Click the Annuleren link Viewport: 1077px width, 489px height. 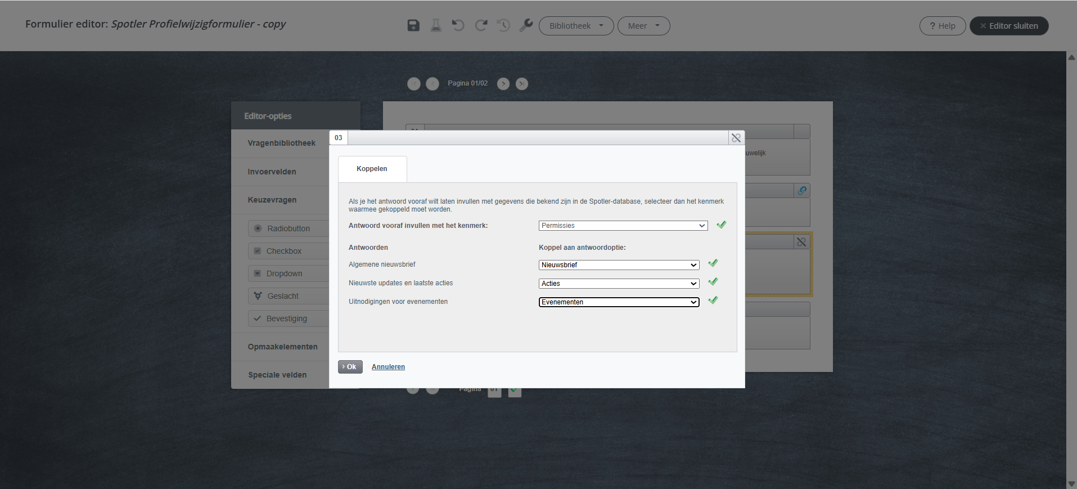pyautogui.click(x=388, y=367)
